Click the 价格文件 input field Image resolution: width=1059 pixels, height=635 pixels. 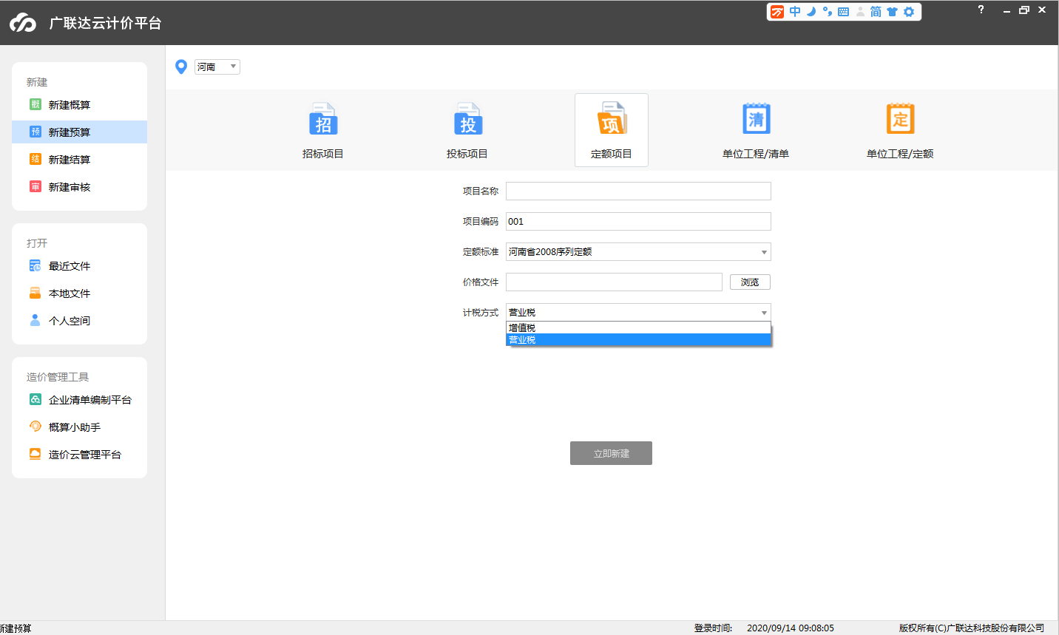(x=614, y=282)
